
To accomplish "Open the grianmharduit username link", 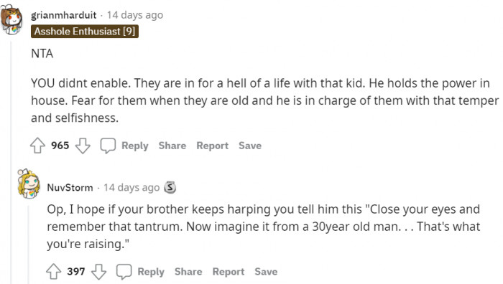I will point(63,15).
